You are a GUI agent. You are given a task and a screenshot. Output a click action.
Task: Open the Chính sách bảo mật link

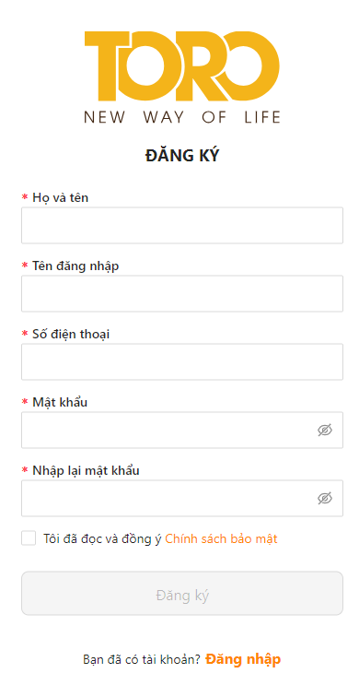(221, 538)
